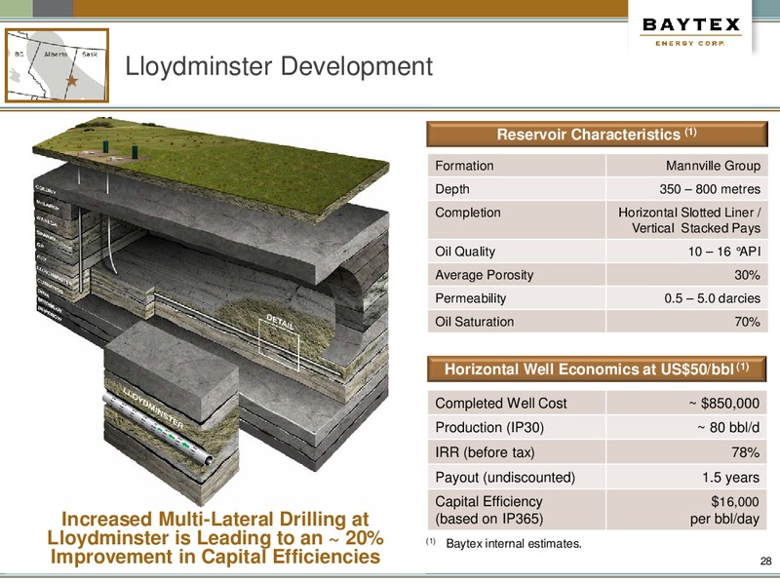Click the 'Oil Quality' row label
The image size is (780, 585).
tap(465, 252)
